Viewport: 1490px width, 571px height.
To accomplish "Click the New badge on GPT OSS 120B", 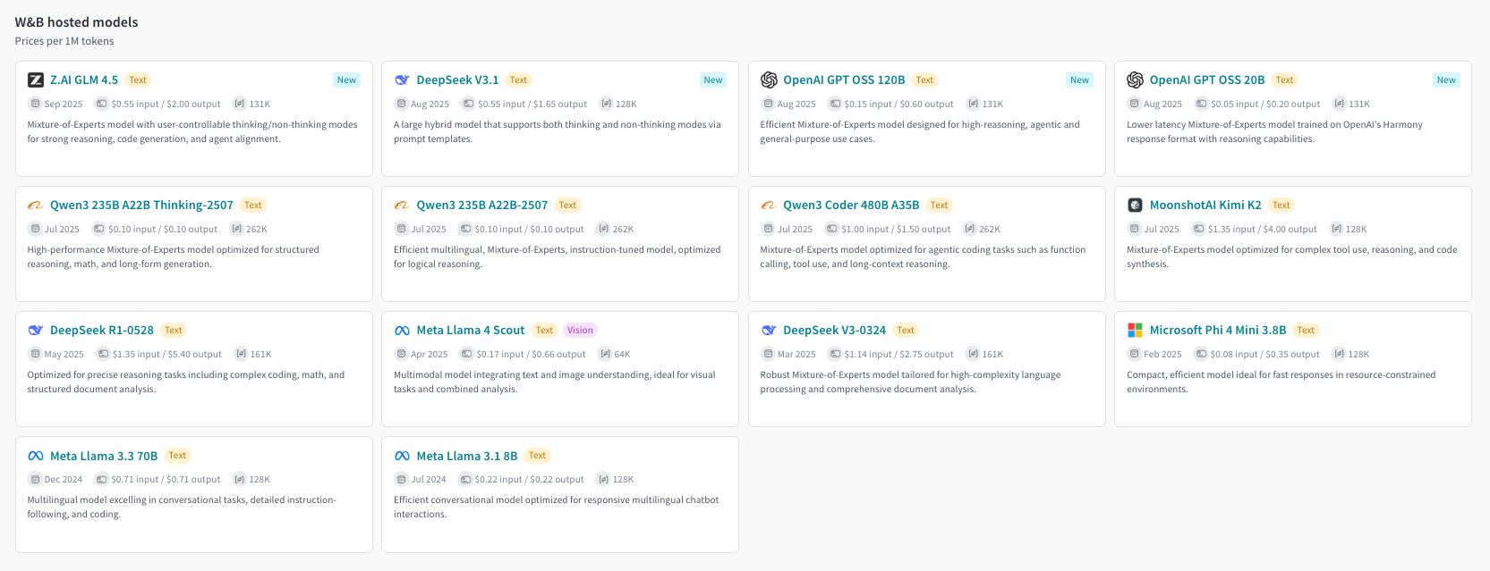I will point(1079,80).
